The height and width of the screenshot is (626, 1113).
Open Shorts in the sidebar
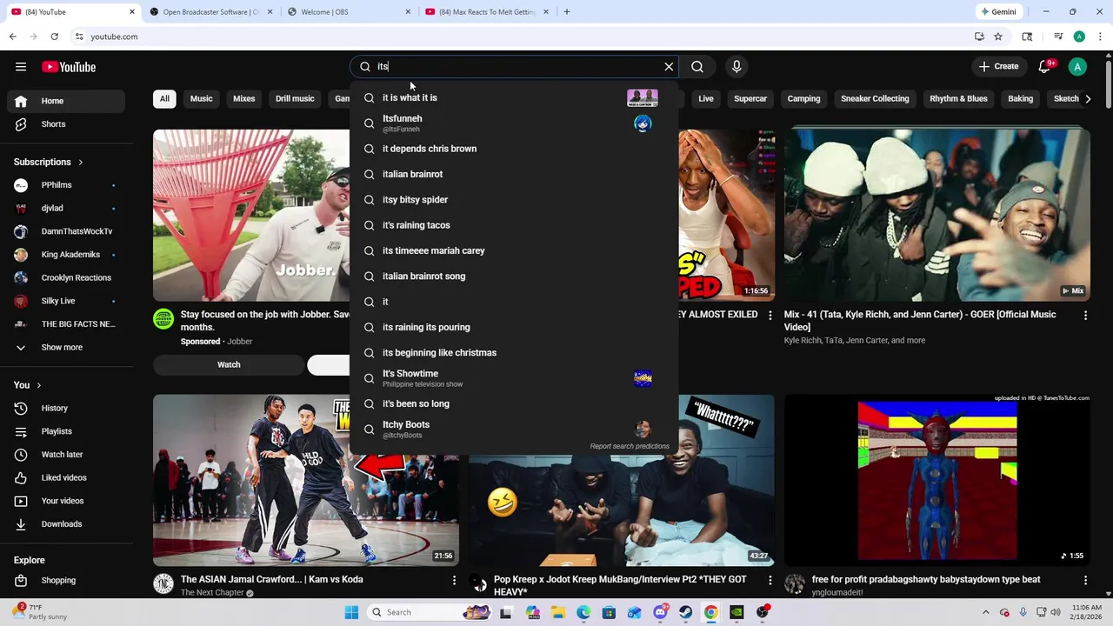tap(66, 124)
